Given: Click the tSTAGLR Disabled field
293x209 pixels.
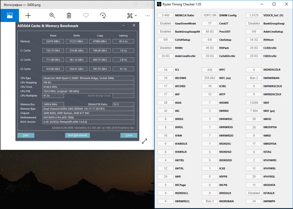Looking at the screenshot, I should point(254,193).
